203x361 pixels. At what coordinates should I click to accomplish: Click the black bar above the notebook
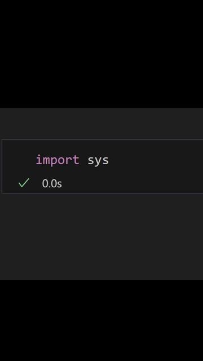(101, 54)
